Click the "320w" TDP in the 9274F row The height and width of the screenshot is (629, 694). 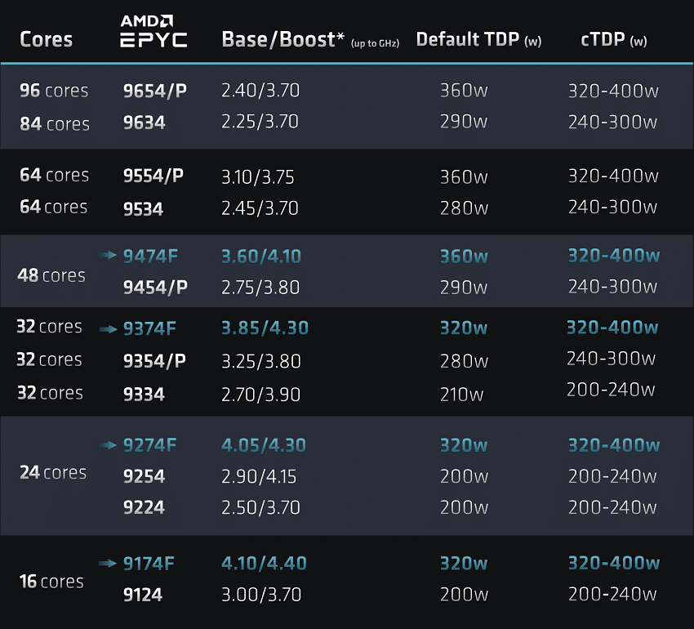[x=464, y=445]
